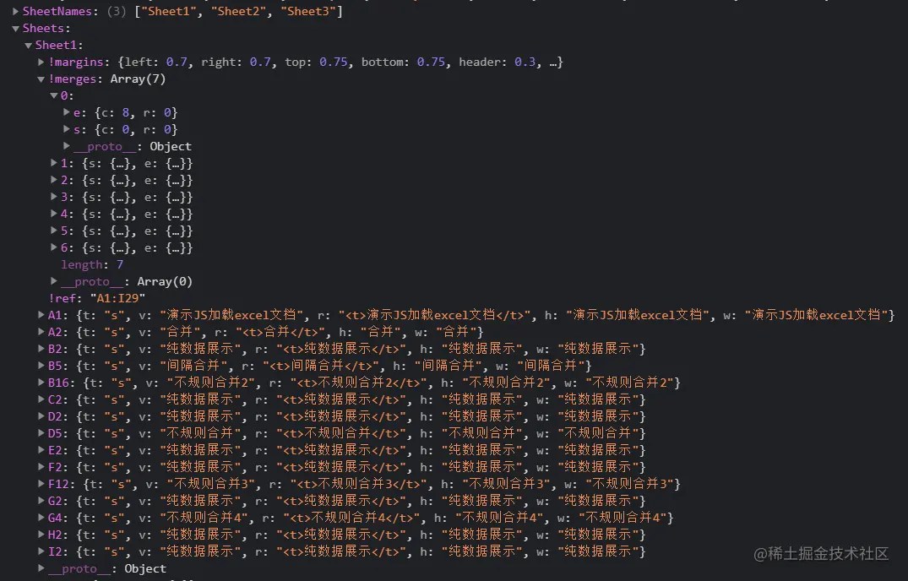Expand the D5 cell object
Viewport: 908px width, 581px height.
(x=40, y=433)
